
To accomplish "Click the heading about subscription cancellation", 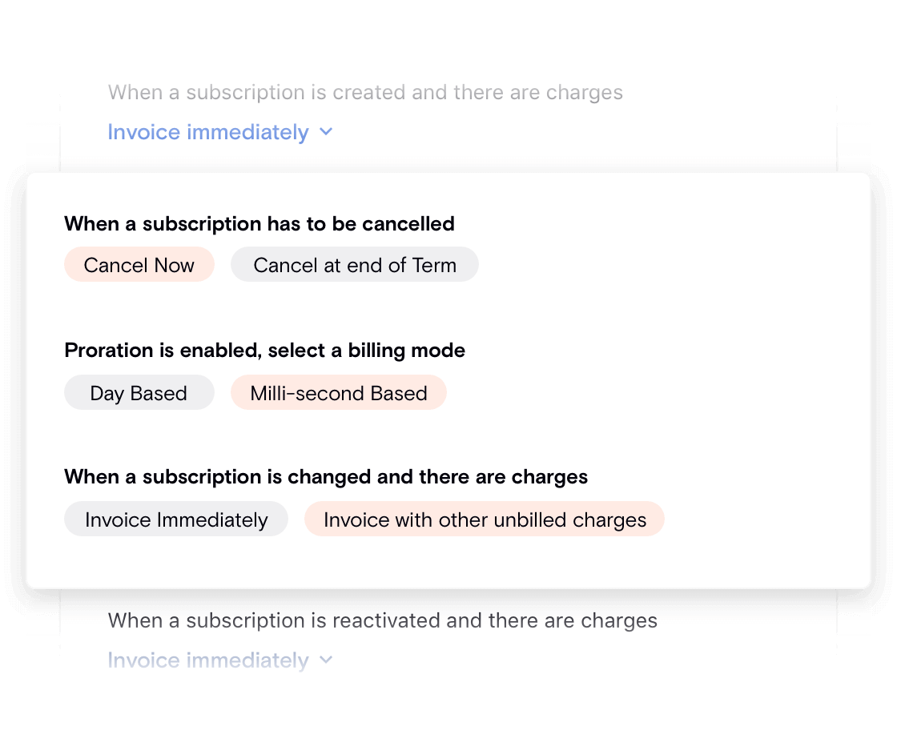I will (259, 223).
